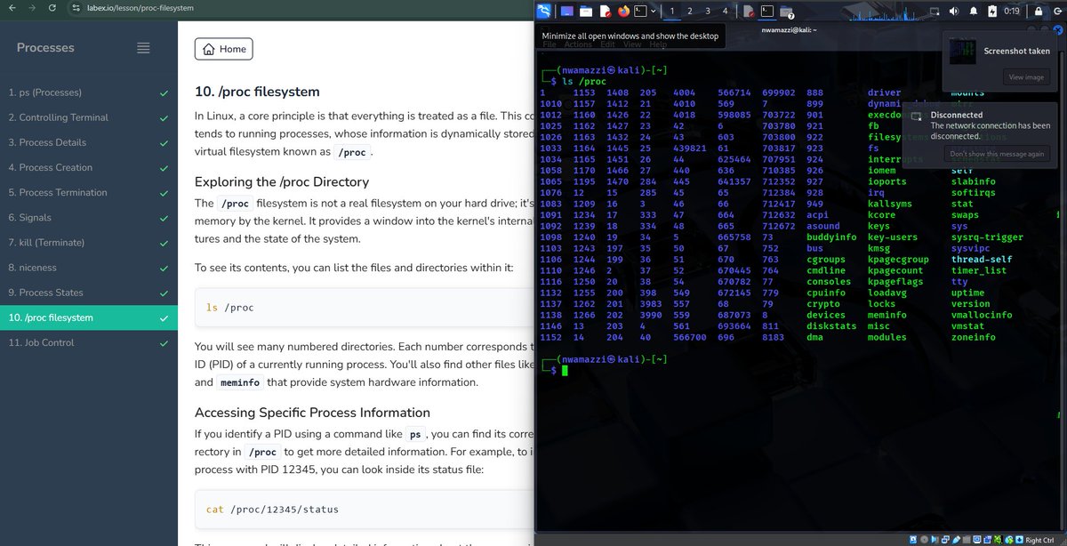Screen dimensions: 1067x546
Task: Click the cat /proc/12345/status code block
Action: coord(364,510)
